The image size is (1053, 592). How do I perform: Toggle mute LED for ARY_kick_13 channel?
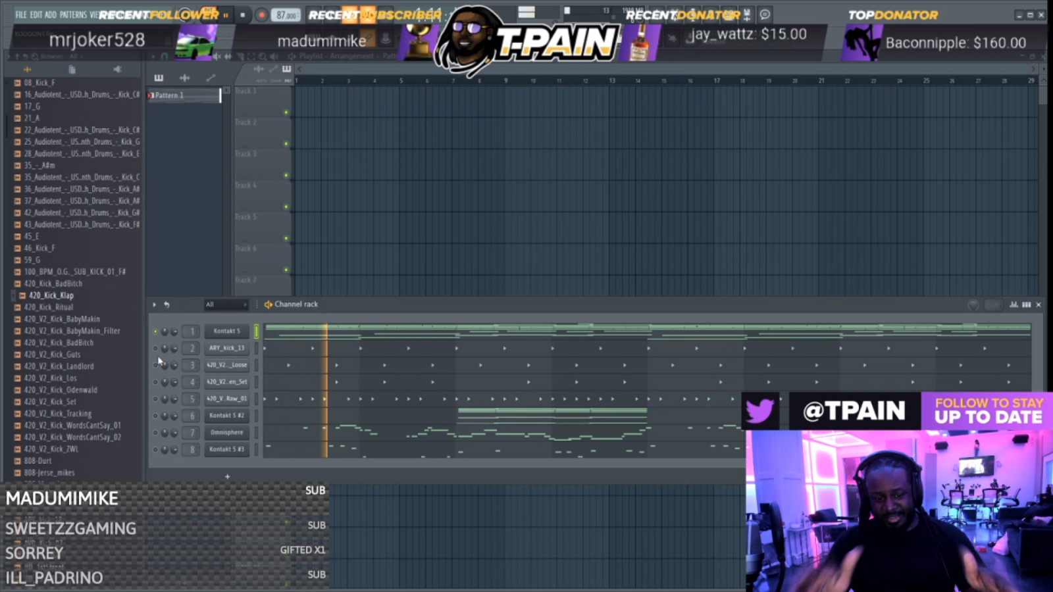point(155,349)
